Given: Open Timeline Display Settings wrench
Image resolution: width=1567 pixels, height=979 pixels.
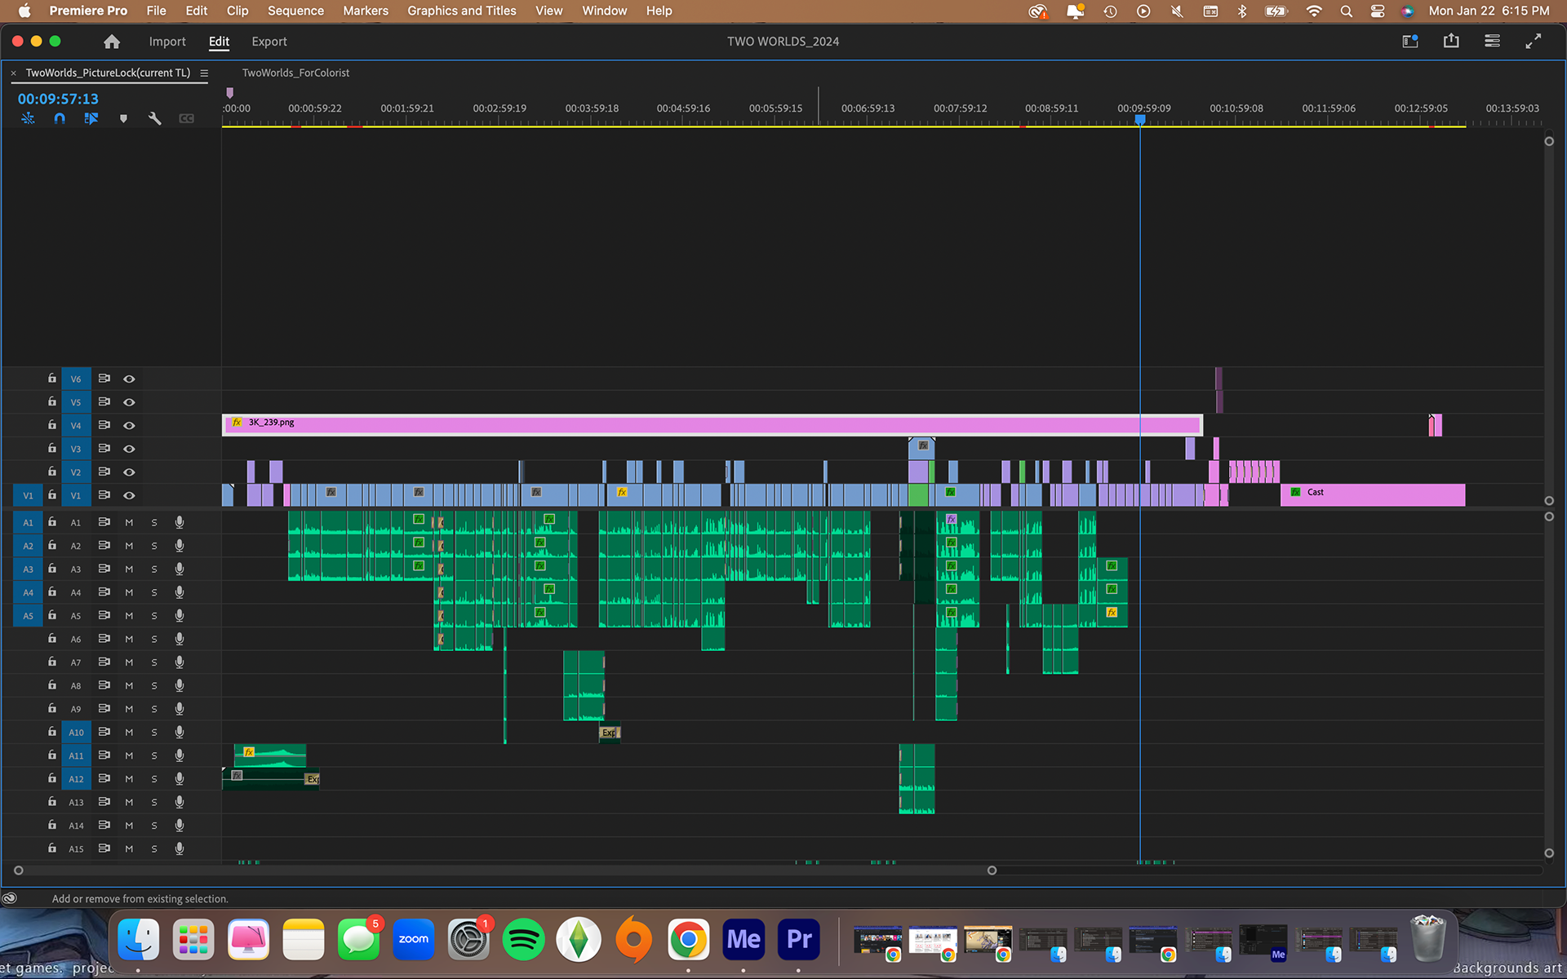Looking at the screenshot, I should coord(154,118).
